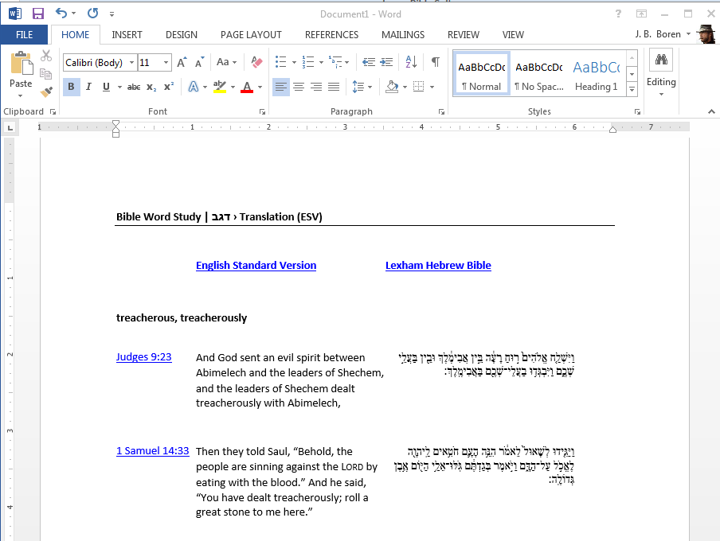Switch to REFERENCES tab

(331, 35)
